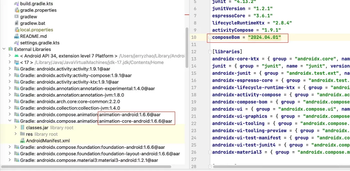
Task: Click the AndroidManifest.xml file icon
Action: tap(23, 140)
